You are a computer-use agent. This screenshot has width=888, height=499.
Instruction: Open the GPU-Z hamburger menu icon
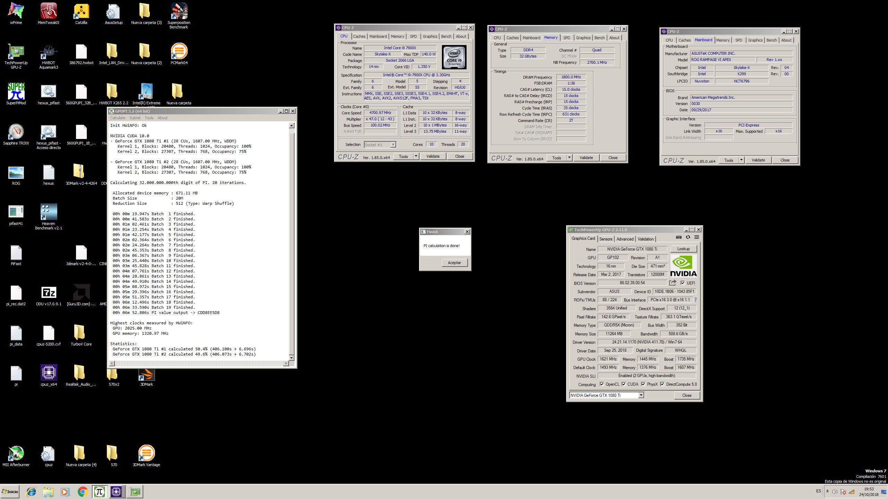697,237
